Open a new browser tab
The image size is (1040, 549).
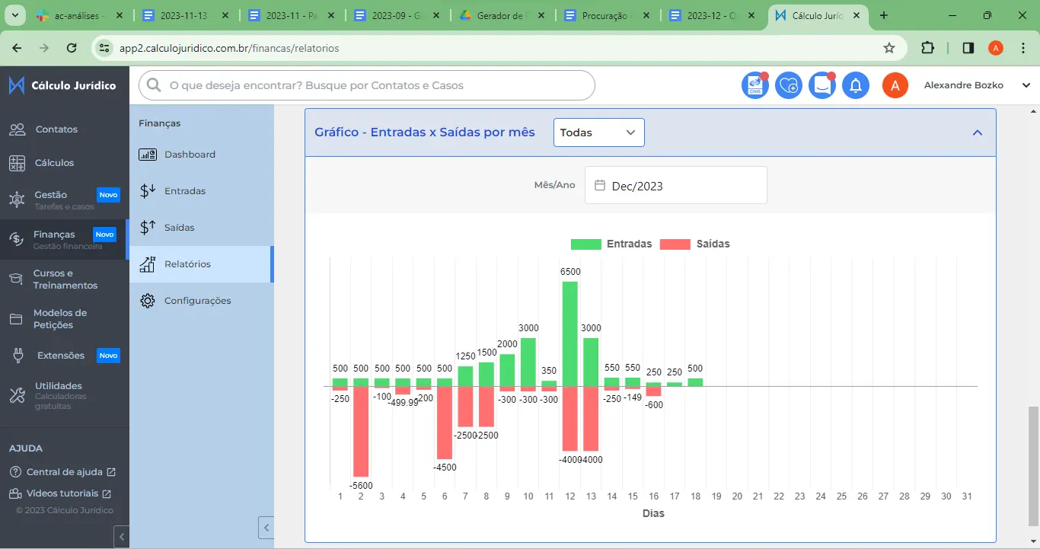[x=883, y=15]
